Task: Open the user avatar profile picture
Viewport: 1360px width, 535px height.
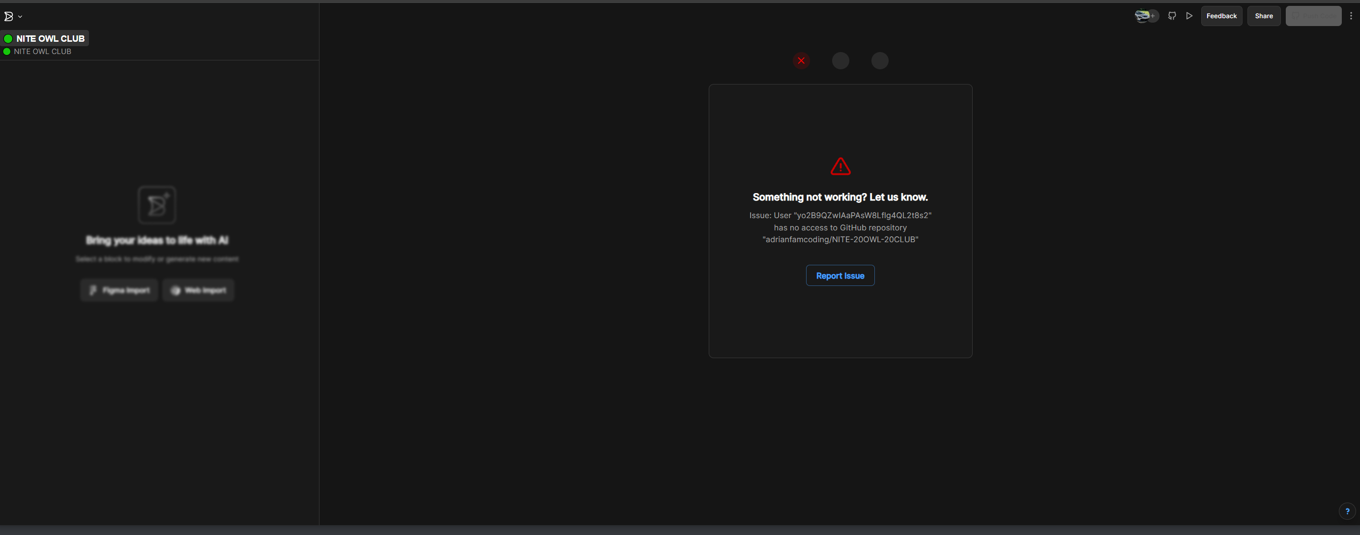Action: tap(1141, 16)
